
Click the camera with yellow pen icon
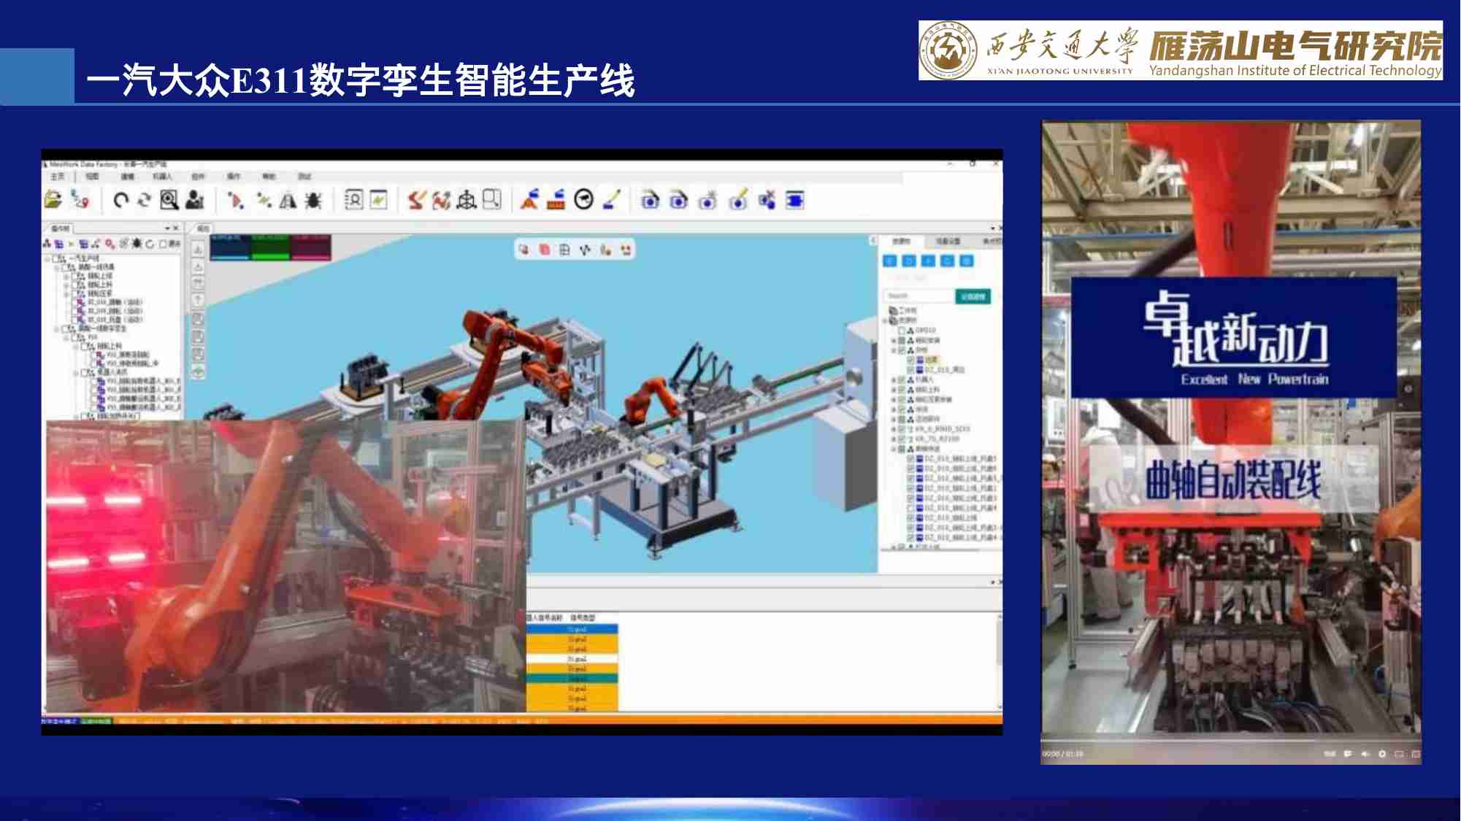[x=739, y=199]
